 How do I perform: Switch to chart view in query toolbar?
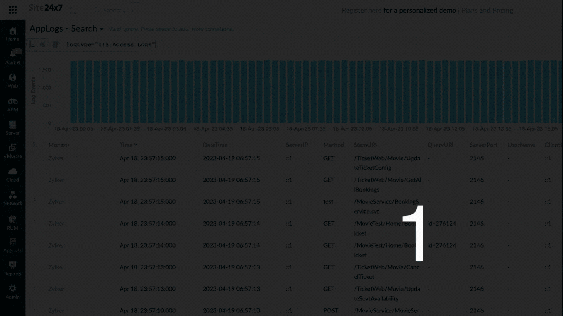43,44
